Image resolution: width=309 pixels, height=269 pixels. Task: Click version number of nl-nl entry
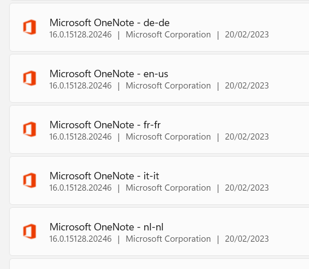pos(81,239)
